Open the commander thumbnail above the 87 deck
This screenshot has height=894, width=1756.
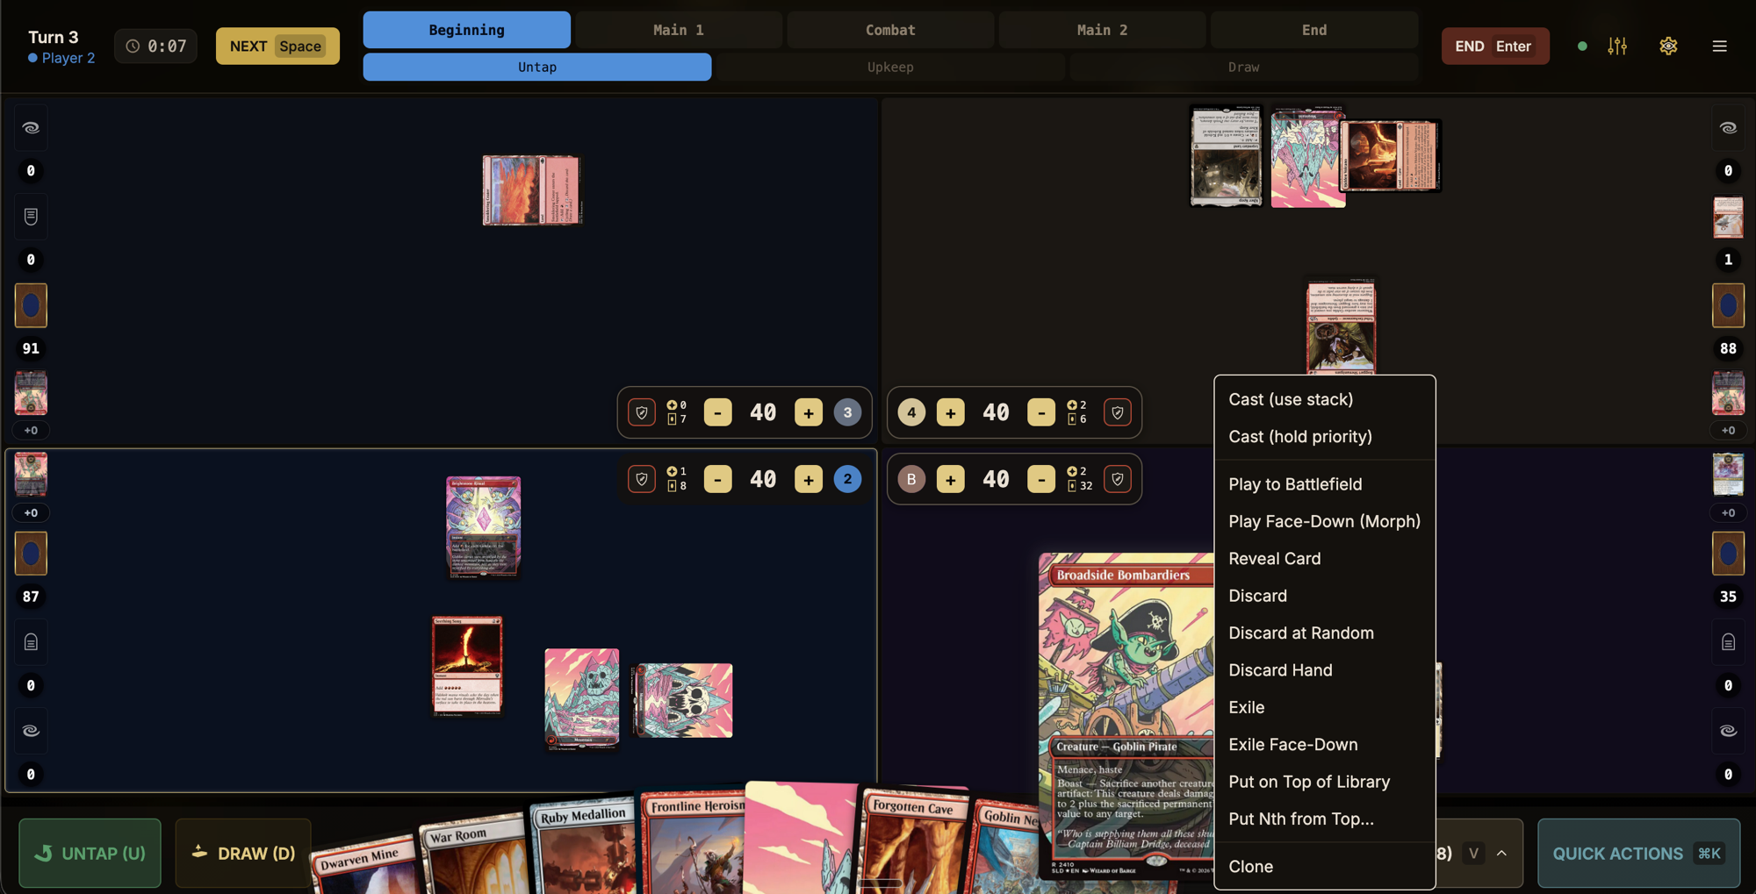(x=31, y=475)
